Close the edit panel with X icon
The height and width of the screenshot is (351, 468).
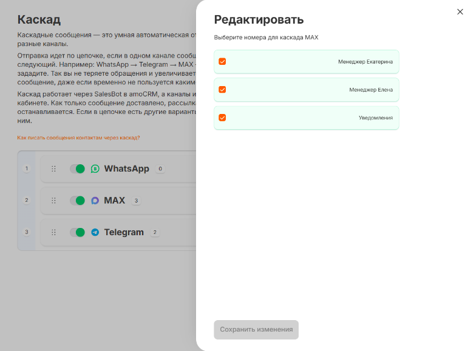pyautogui.click(x=460, y=12)
